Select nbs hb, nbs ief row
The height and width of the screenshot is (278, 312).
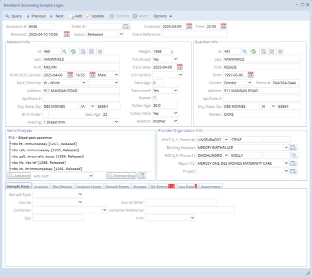[x=39, y=163]
